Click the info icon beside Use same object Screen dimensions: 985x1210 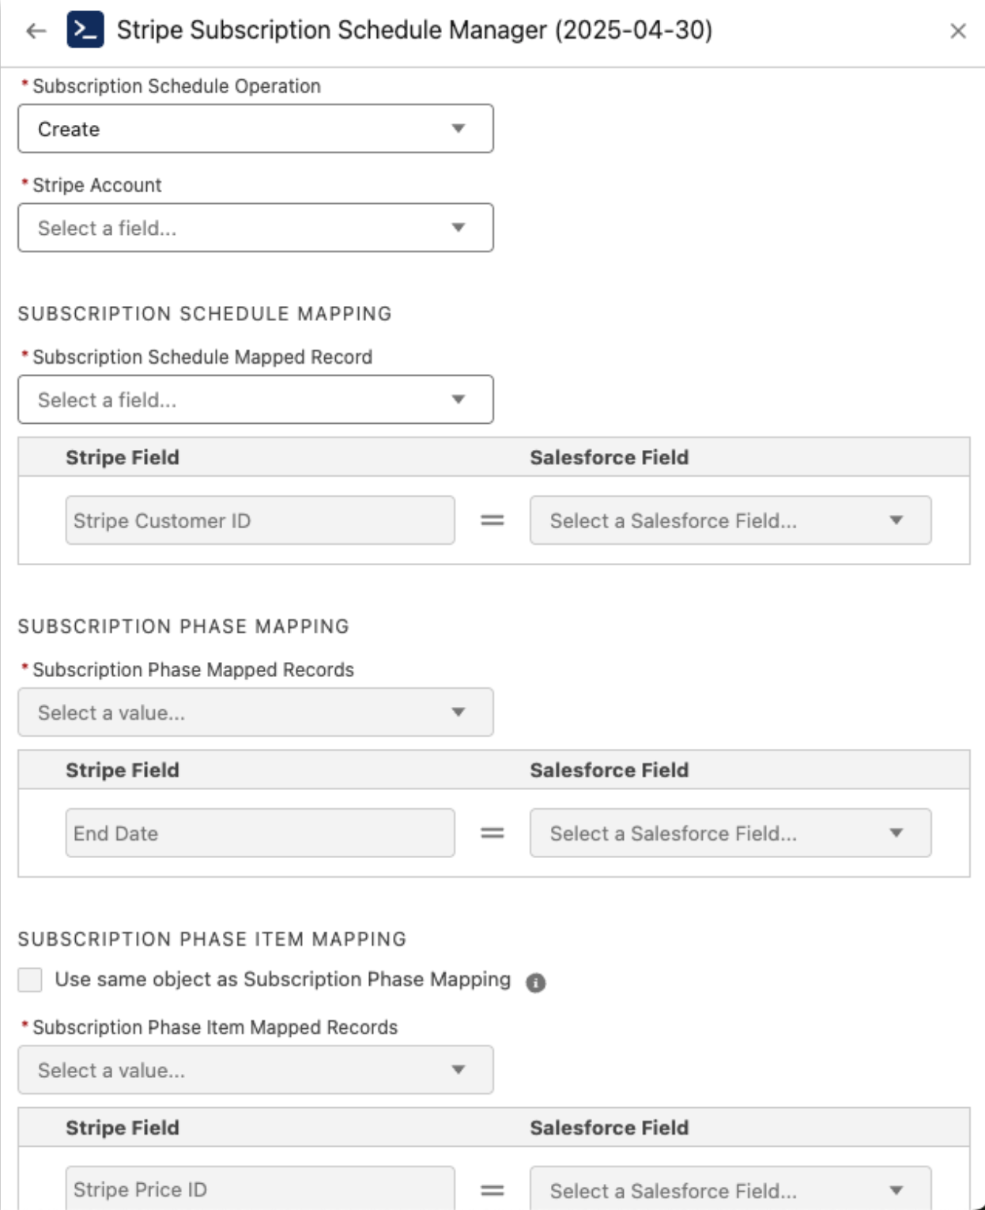pyautogui.click(x=535, y=982)
